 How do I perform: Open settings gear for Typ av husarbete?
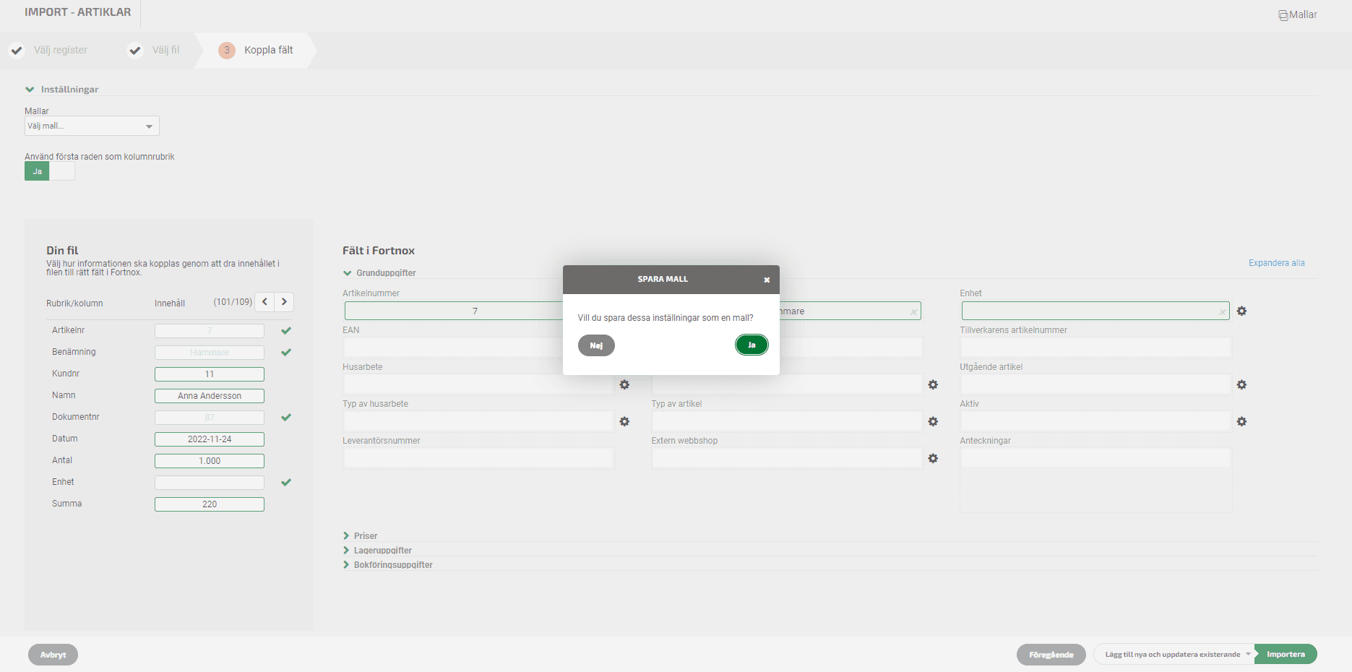[x=624, y=421]
